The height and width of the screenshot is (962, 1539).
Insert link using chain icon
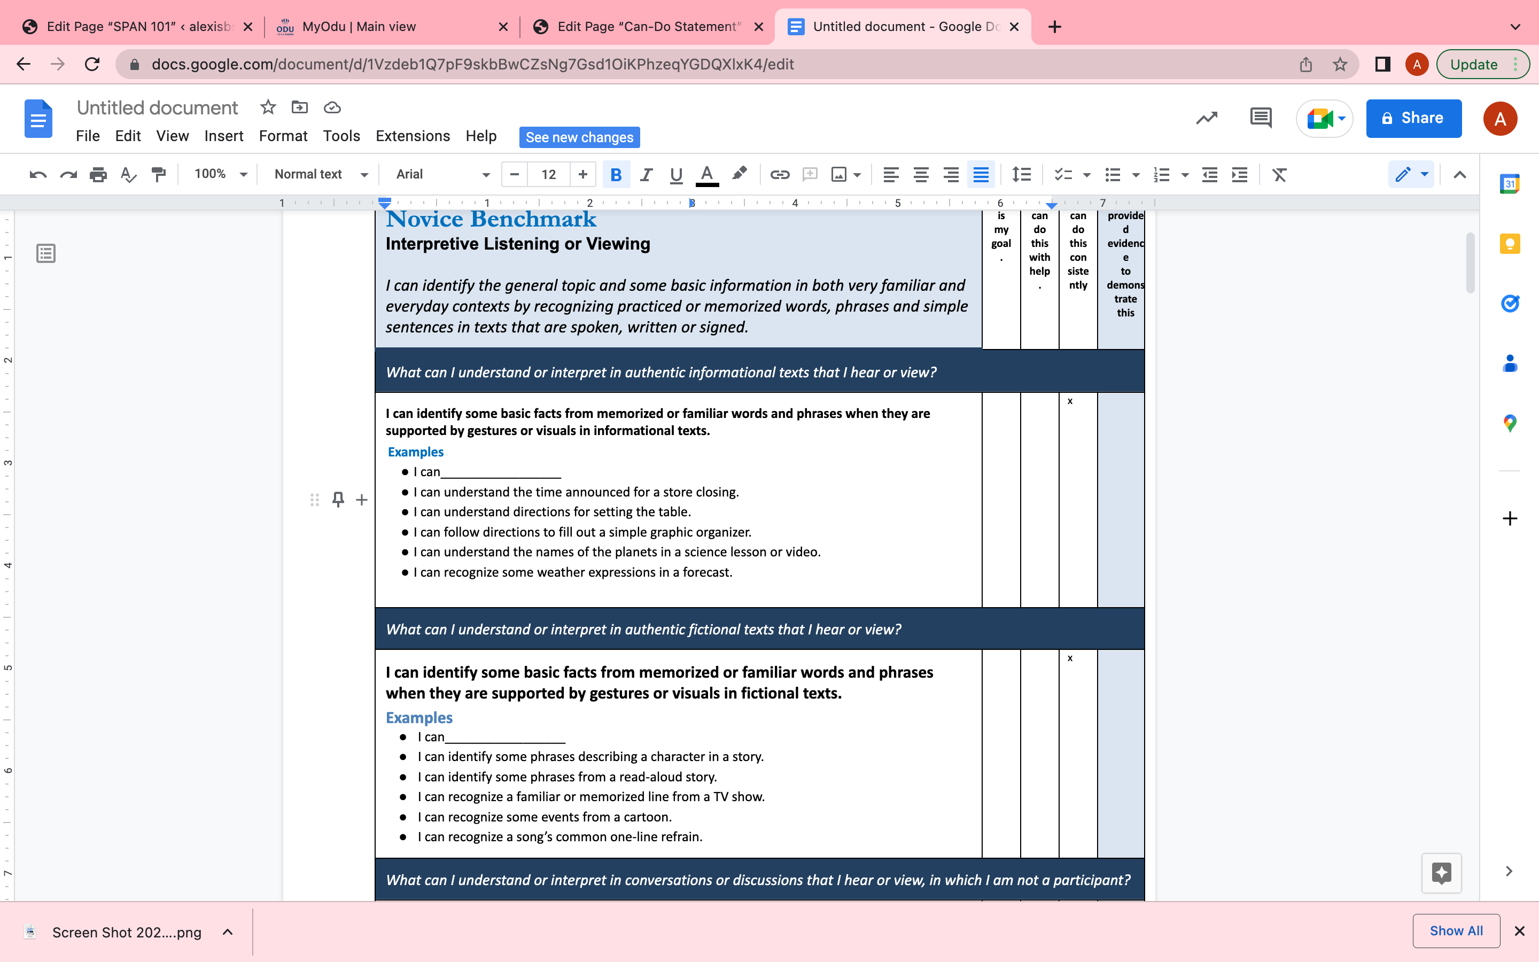pos(780,174)
